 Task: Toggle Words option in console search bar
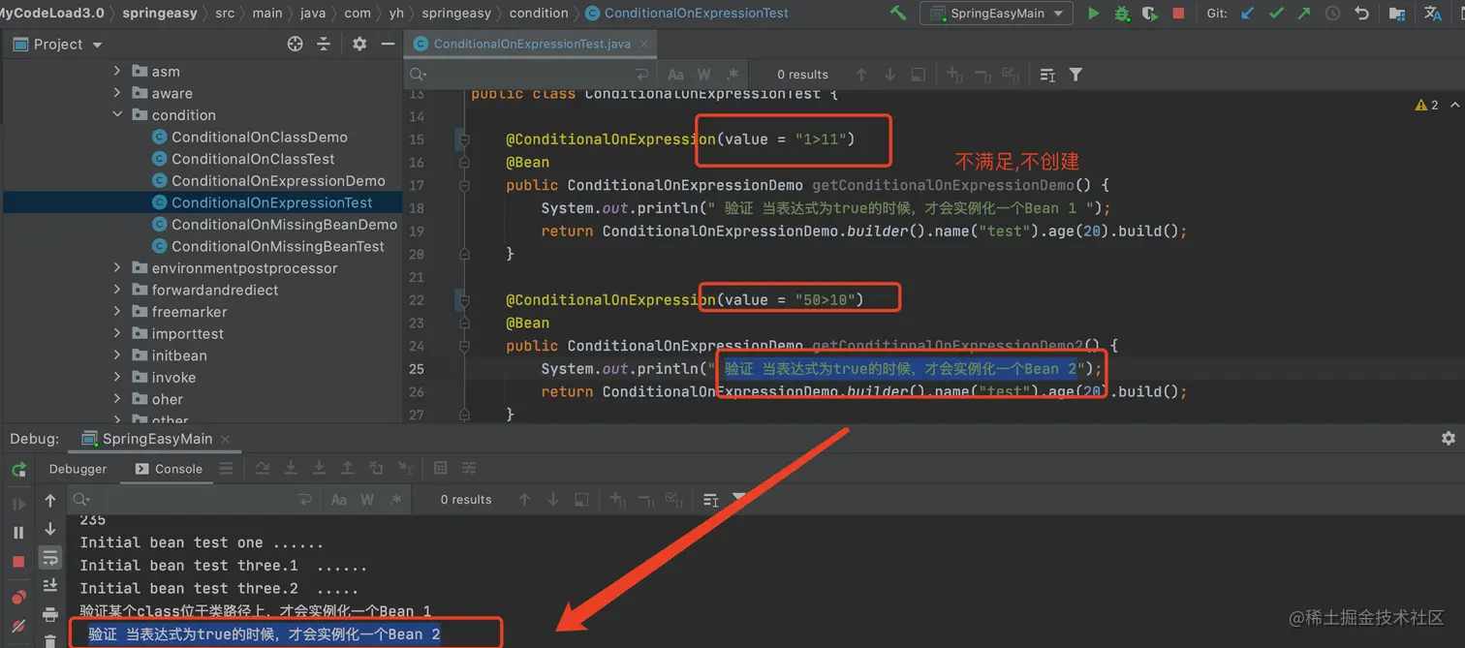pyautogui.click(x=367, y=500)
